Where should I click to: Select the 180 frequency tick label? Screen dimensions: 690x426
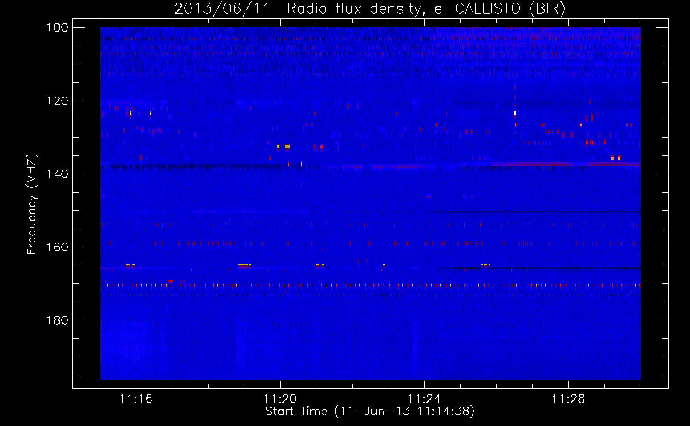coord(57,320)
